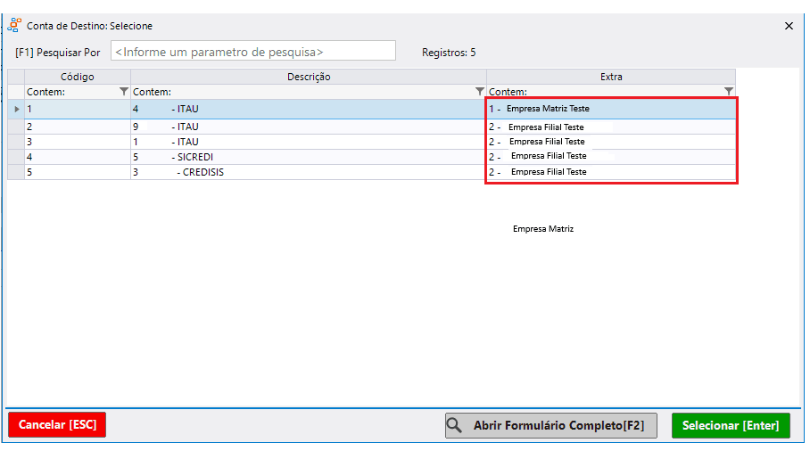The image size is (810, 451).
Task: Sort by the Extra column header
Action: click(x=611, y=77)
